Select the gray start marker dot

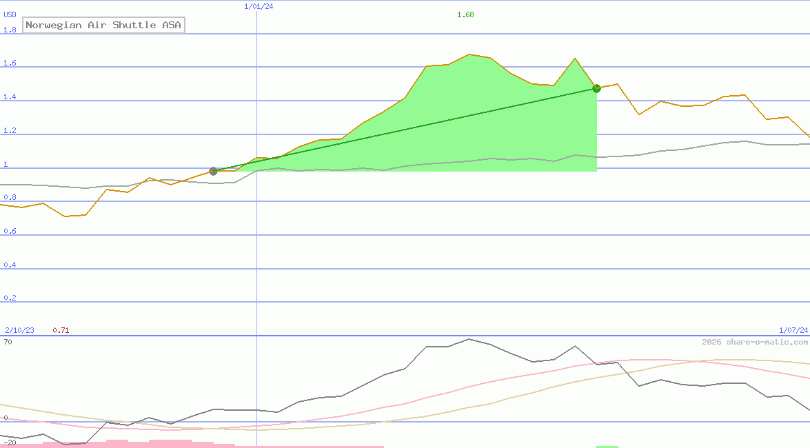point(213,171)
